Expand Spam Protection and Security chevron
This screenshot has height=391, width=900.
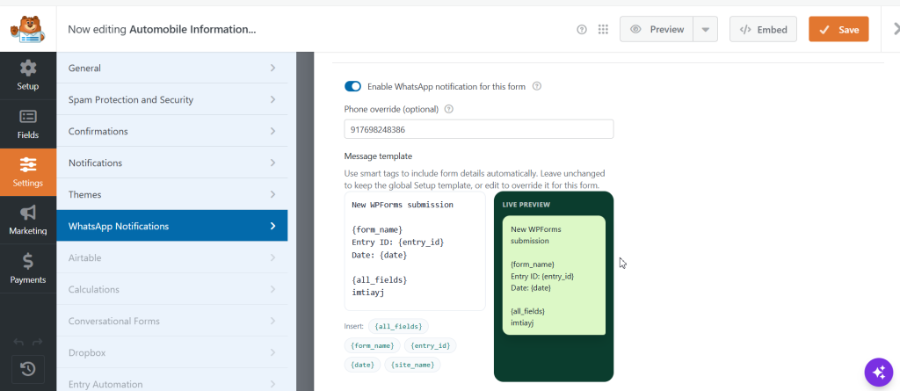click(x=272, y=99)
